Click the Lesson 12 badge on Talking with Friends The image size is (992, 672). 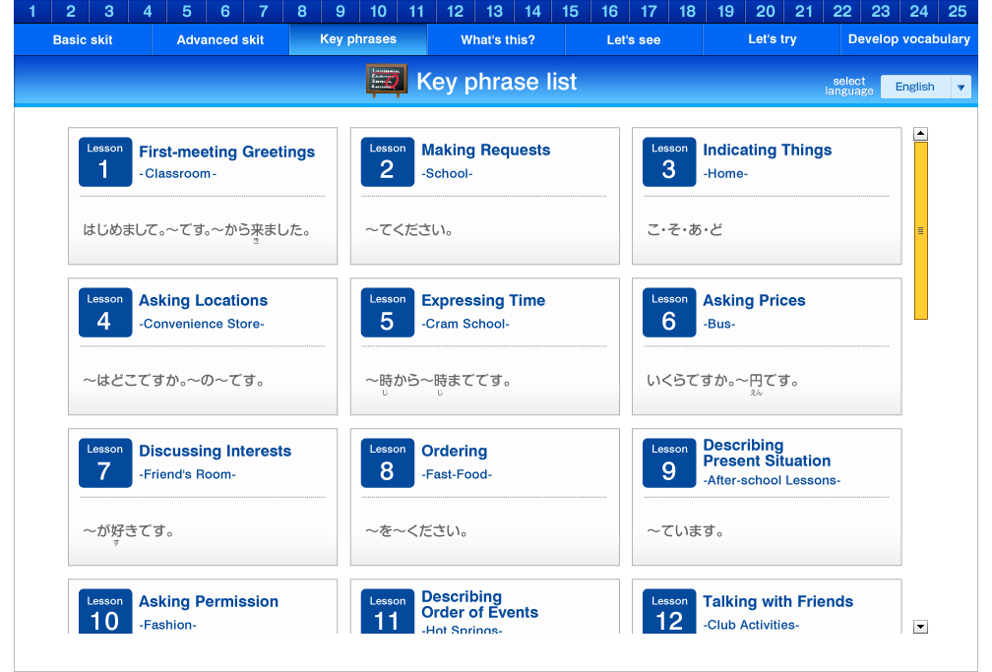click(x=669, y=613)
